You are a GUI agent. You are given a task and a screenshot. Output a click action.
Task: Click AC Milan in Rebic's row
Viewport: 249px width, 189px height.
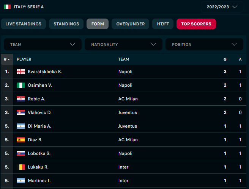tap(128, 99)
